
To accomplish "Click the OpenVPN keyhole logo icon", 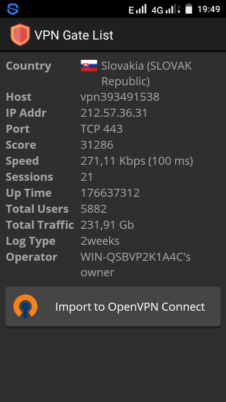I will [x=25, y=306].
